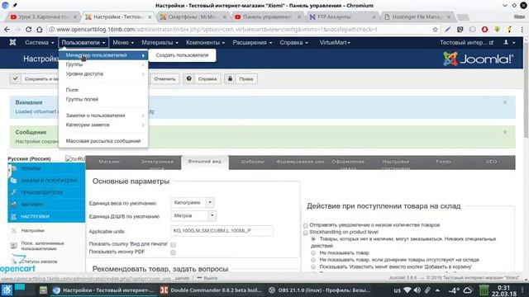The height and width of the screenshot is (297, 529).
Task: Expand VirtueMart dropdown menu
Action: tap(335, 42)
